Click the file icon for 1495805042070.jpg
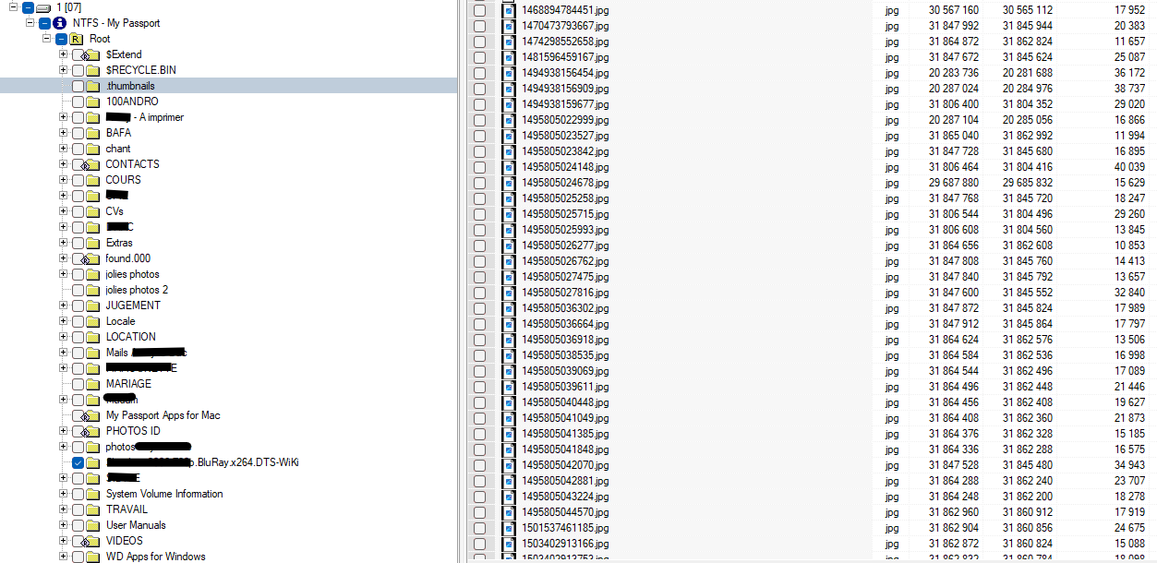The image size is (1157, 563). point(508,465)
